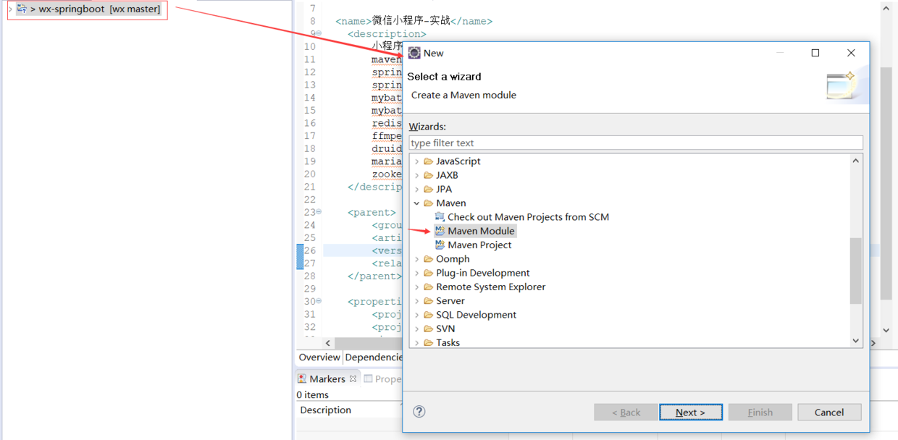Collapse the properties XML fold marker

tap(319, 302)
